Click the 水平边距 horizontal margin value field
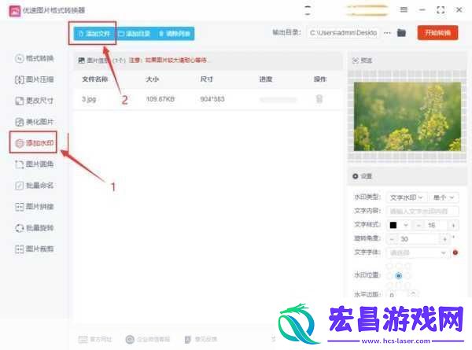 (397, 295)
